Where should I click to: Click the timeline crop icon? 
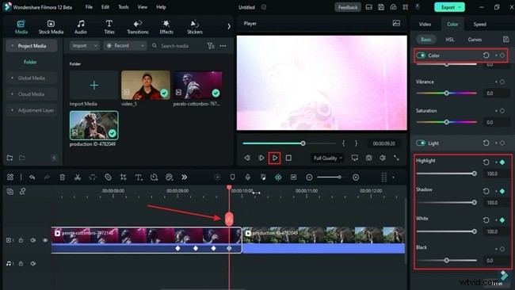click(x=123, y=177)
